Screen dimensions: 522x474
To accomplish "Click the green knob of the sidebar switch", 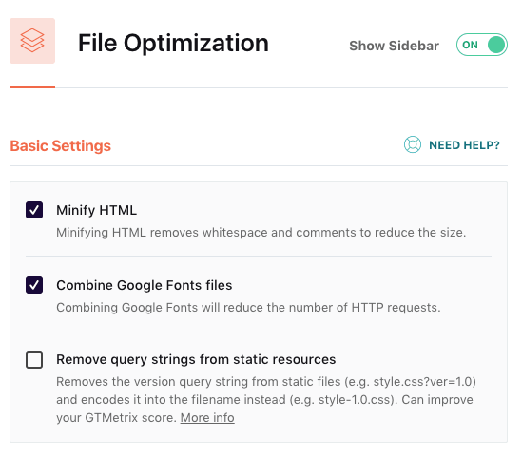I will (496, 45).
